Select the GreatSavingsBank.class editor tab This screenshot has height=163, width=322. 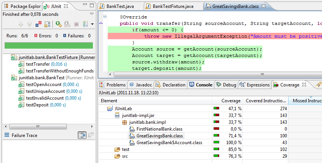236,6
